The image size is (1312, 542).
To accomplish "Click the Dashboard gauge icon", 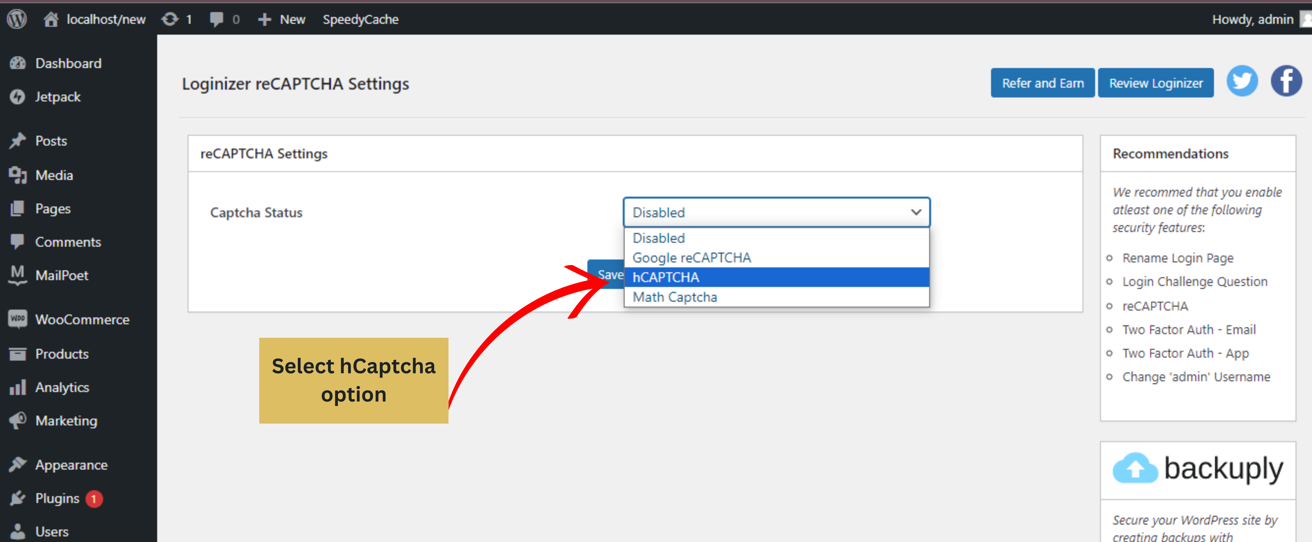I will (17, 63).
